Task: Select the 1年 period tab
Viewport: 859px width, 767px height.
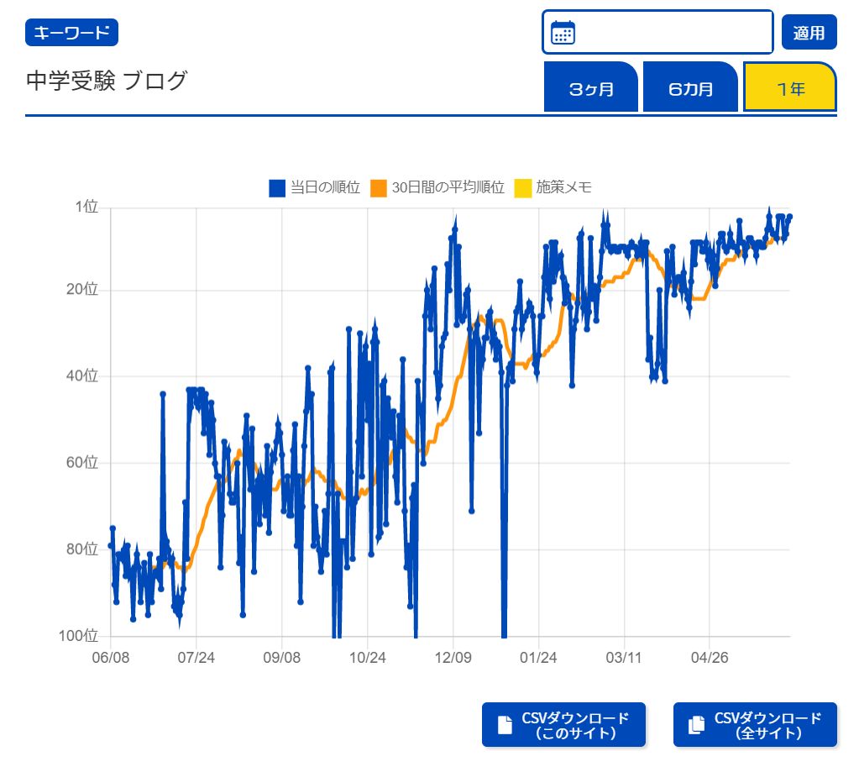Action: pos(789,88)
